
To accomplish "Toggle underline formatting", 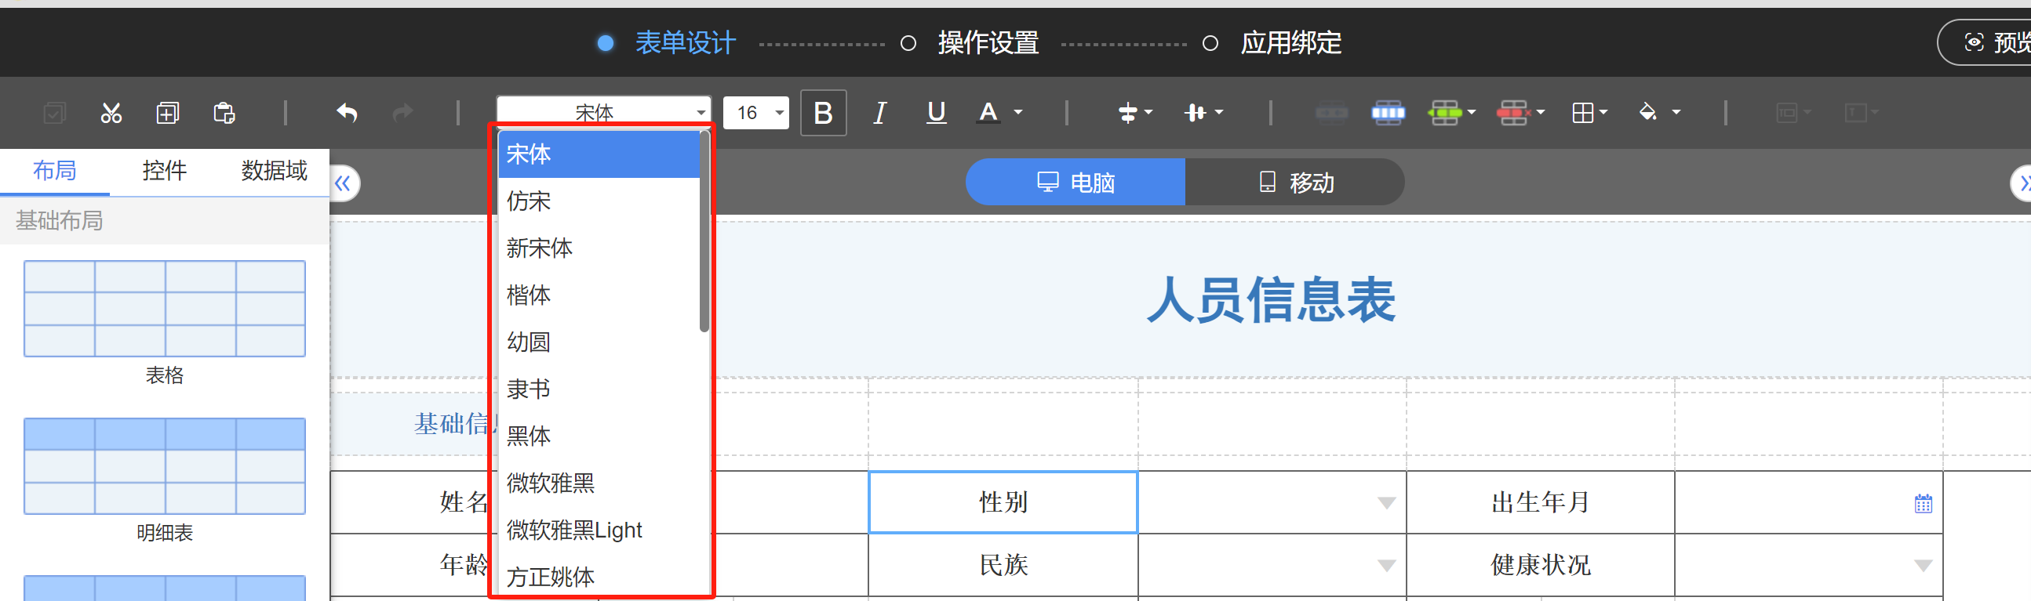I will (936, 114).
